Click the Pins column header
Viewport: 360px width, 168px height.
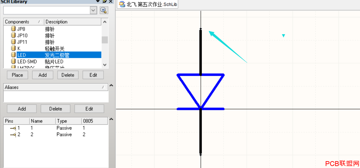click(17, 121)
